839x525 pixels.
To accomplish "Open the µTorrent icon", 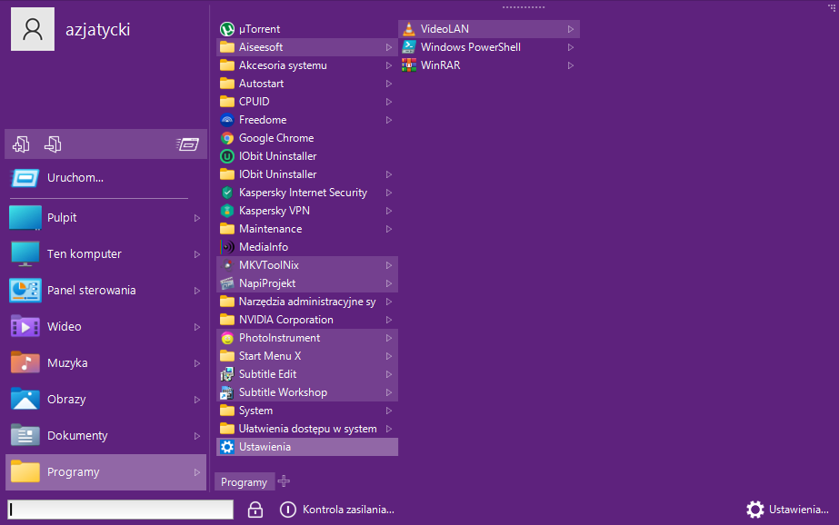I will click(x=227, y=29).
